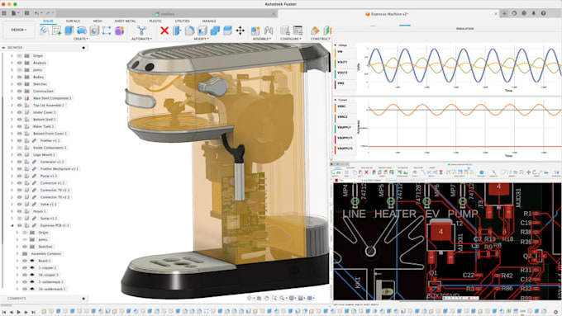Activate the Move/Copy arrows icon
This screenshot has height=316, width=562.
tap(241, 31)
